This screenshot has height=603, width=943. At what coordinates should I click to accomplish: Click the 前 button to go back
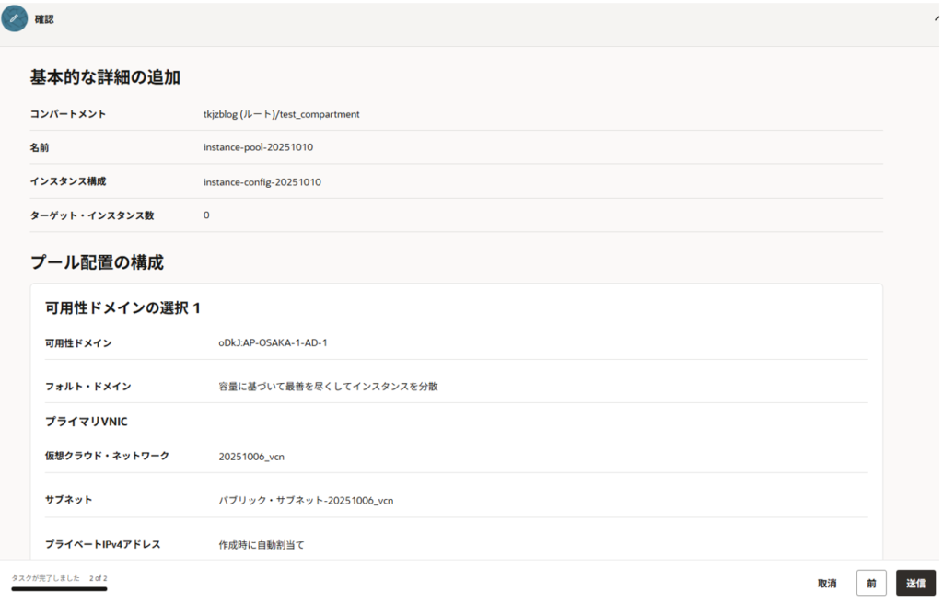point(871,583)
